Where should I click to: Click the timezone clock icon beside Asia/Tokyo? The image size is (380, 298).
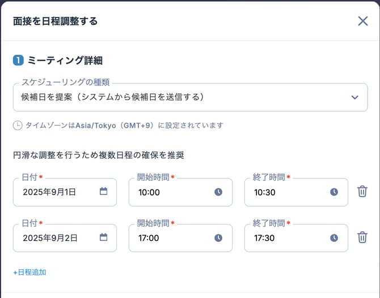click(18, 126)
